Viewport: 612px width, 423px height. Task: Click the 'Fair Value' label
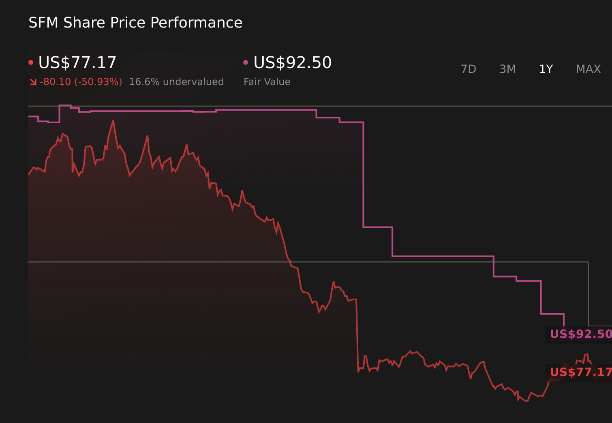(267, 81)
